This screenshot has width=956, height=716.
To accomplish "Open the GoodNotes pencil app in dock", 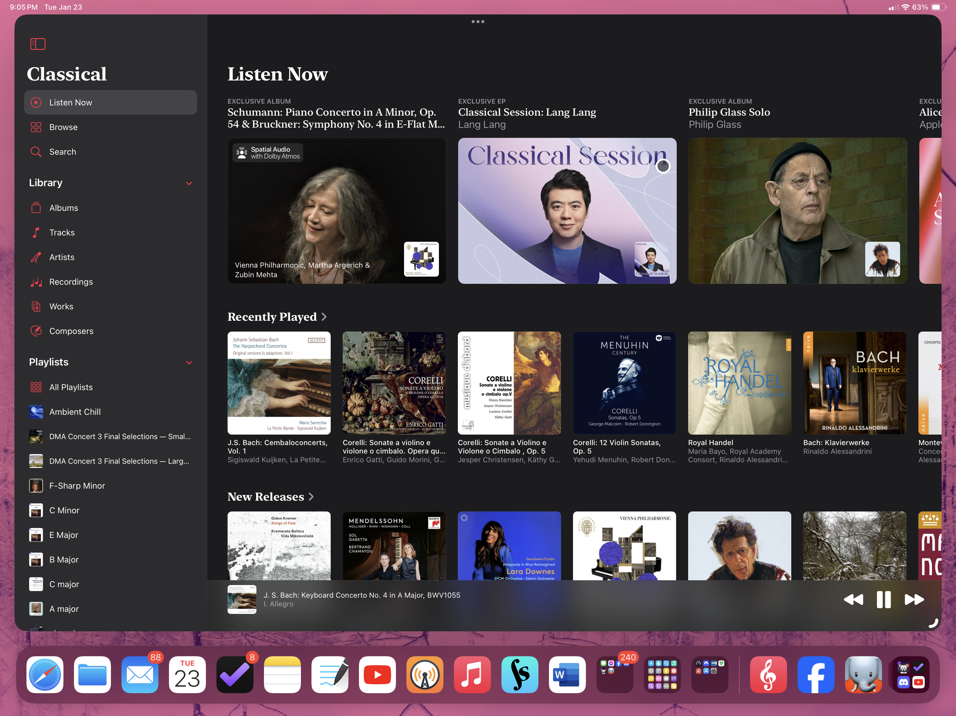I will tap(330, 675).
